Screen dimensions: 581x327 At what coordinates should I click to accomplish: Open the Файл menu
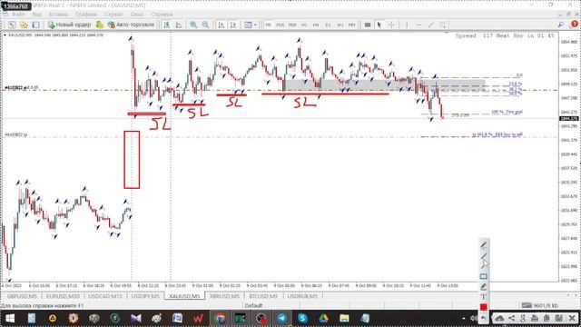[x=18, y=15]
